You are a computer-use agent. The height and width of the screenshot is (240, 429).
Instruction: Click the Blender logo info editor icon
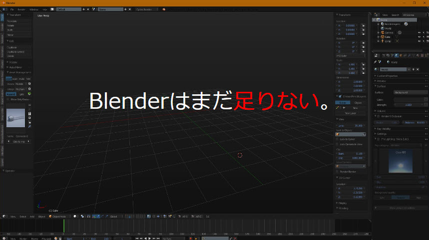(x=164, y=9)
